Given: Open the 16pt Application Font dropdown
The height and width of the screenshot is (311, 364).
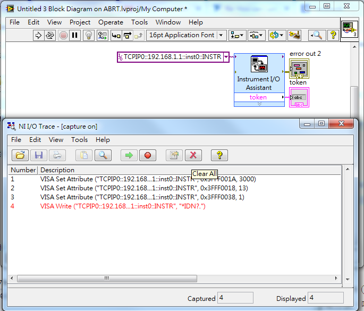Looking at the screenshot, I should tap(187, 35).
